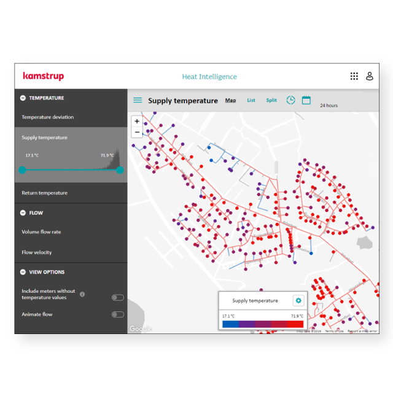Open the user account profile
This screenshot has width=393, height=393.
pyautogui.click(x=370, y=76)
